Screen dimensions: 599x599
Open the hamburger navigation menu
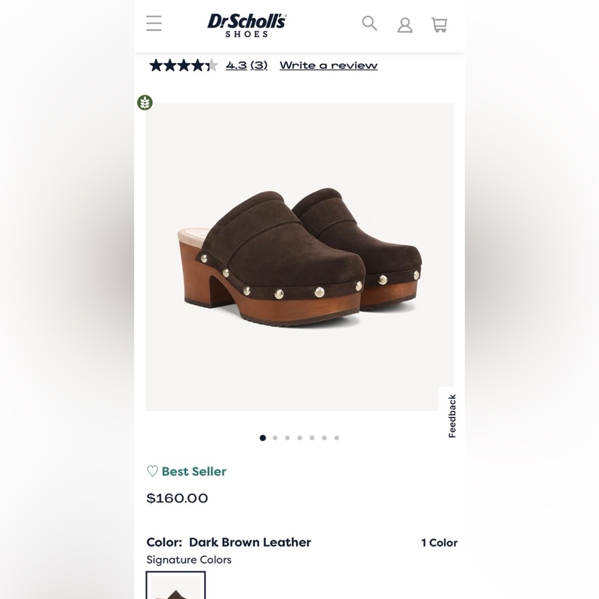154,23
